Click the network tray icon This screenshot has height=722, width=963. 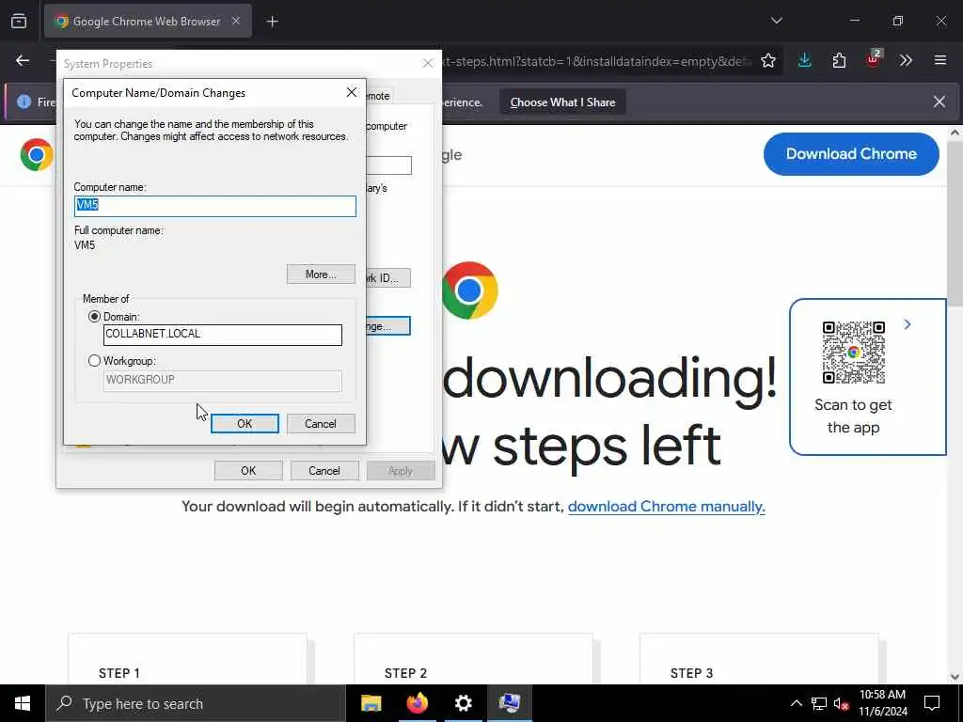819,703
